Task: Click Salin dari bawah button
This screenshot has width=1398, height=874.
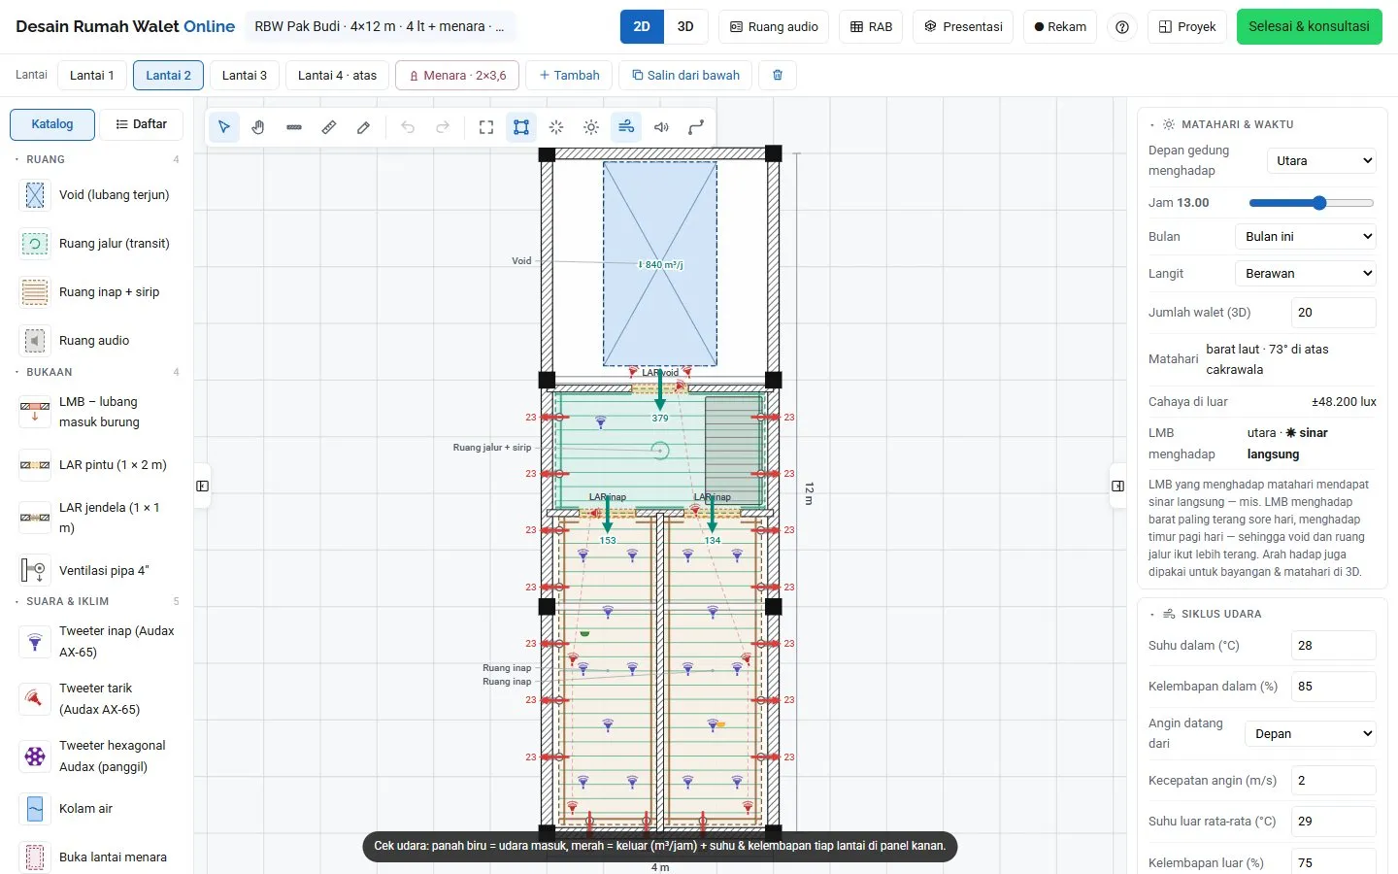Action: 685,75
